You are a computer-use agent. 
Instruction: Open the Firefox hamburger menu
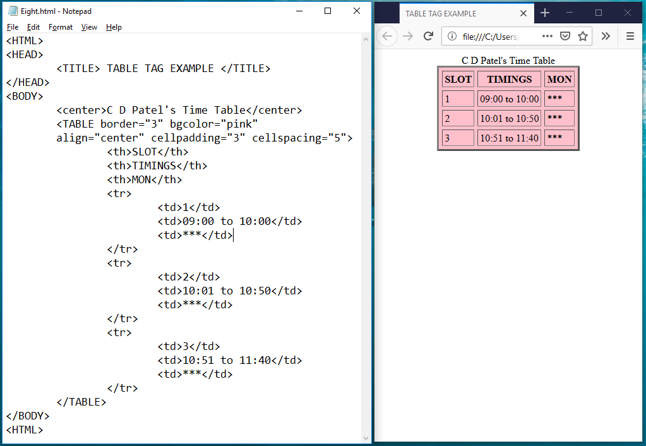point(630,36)
